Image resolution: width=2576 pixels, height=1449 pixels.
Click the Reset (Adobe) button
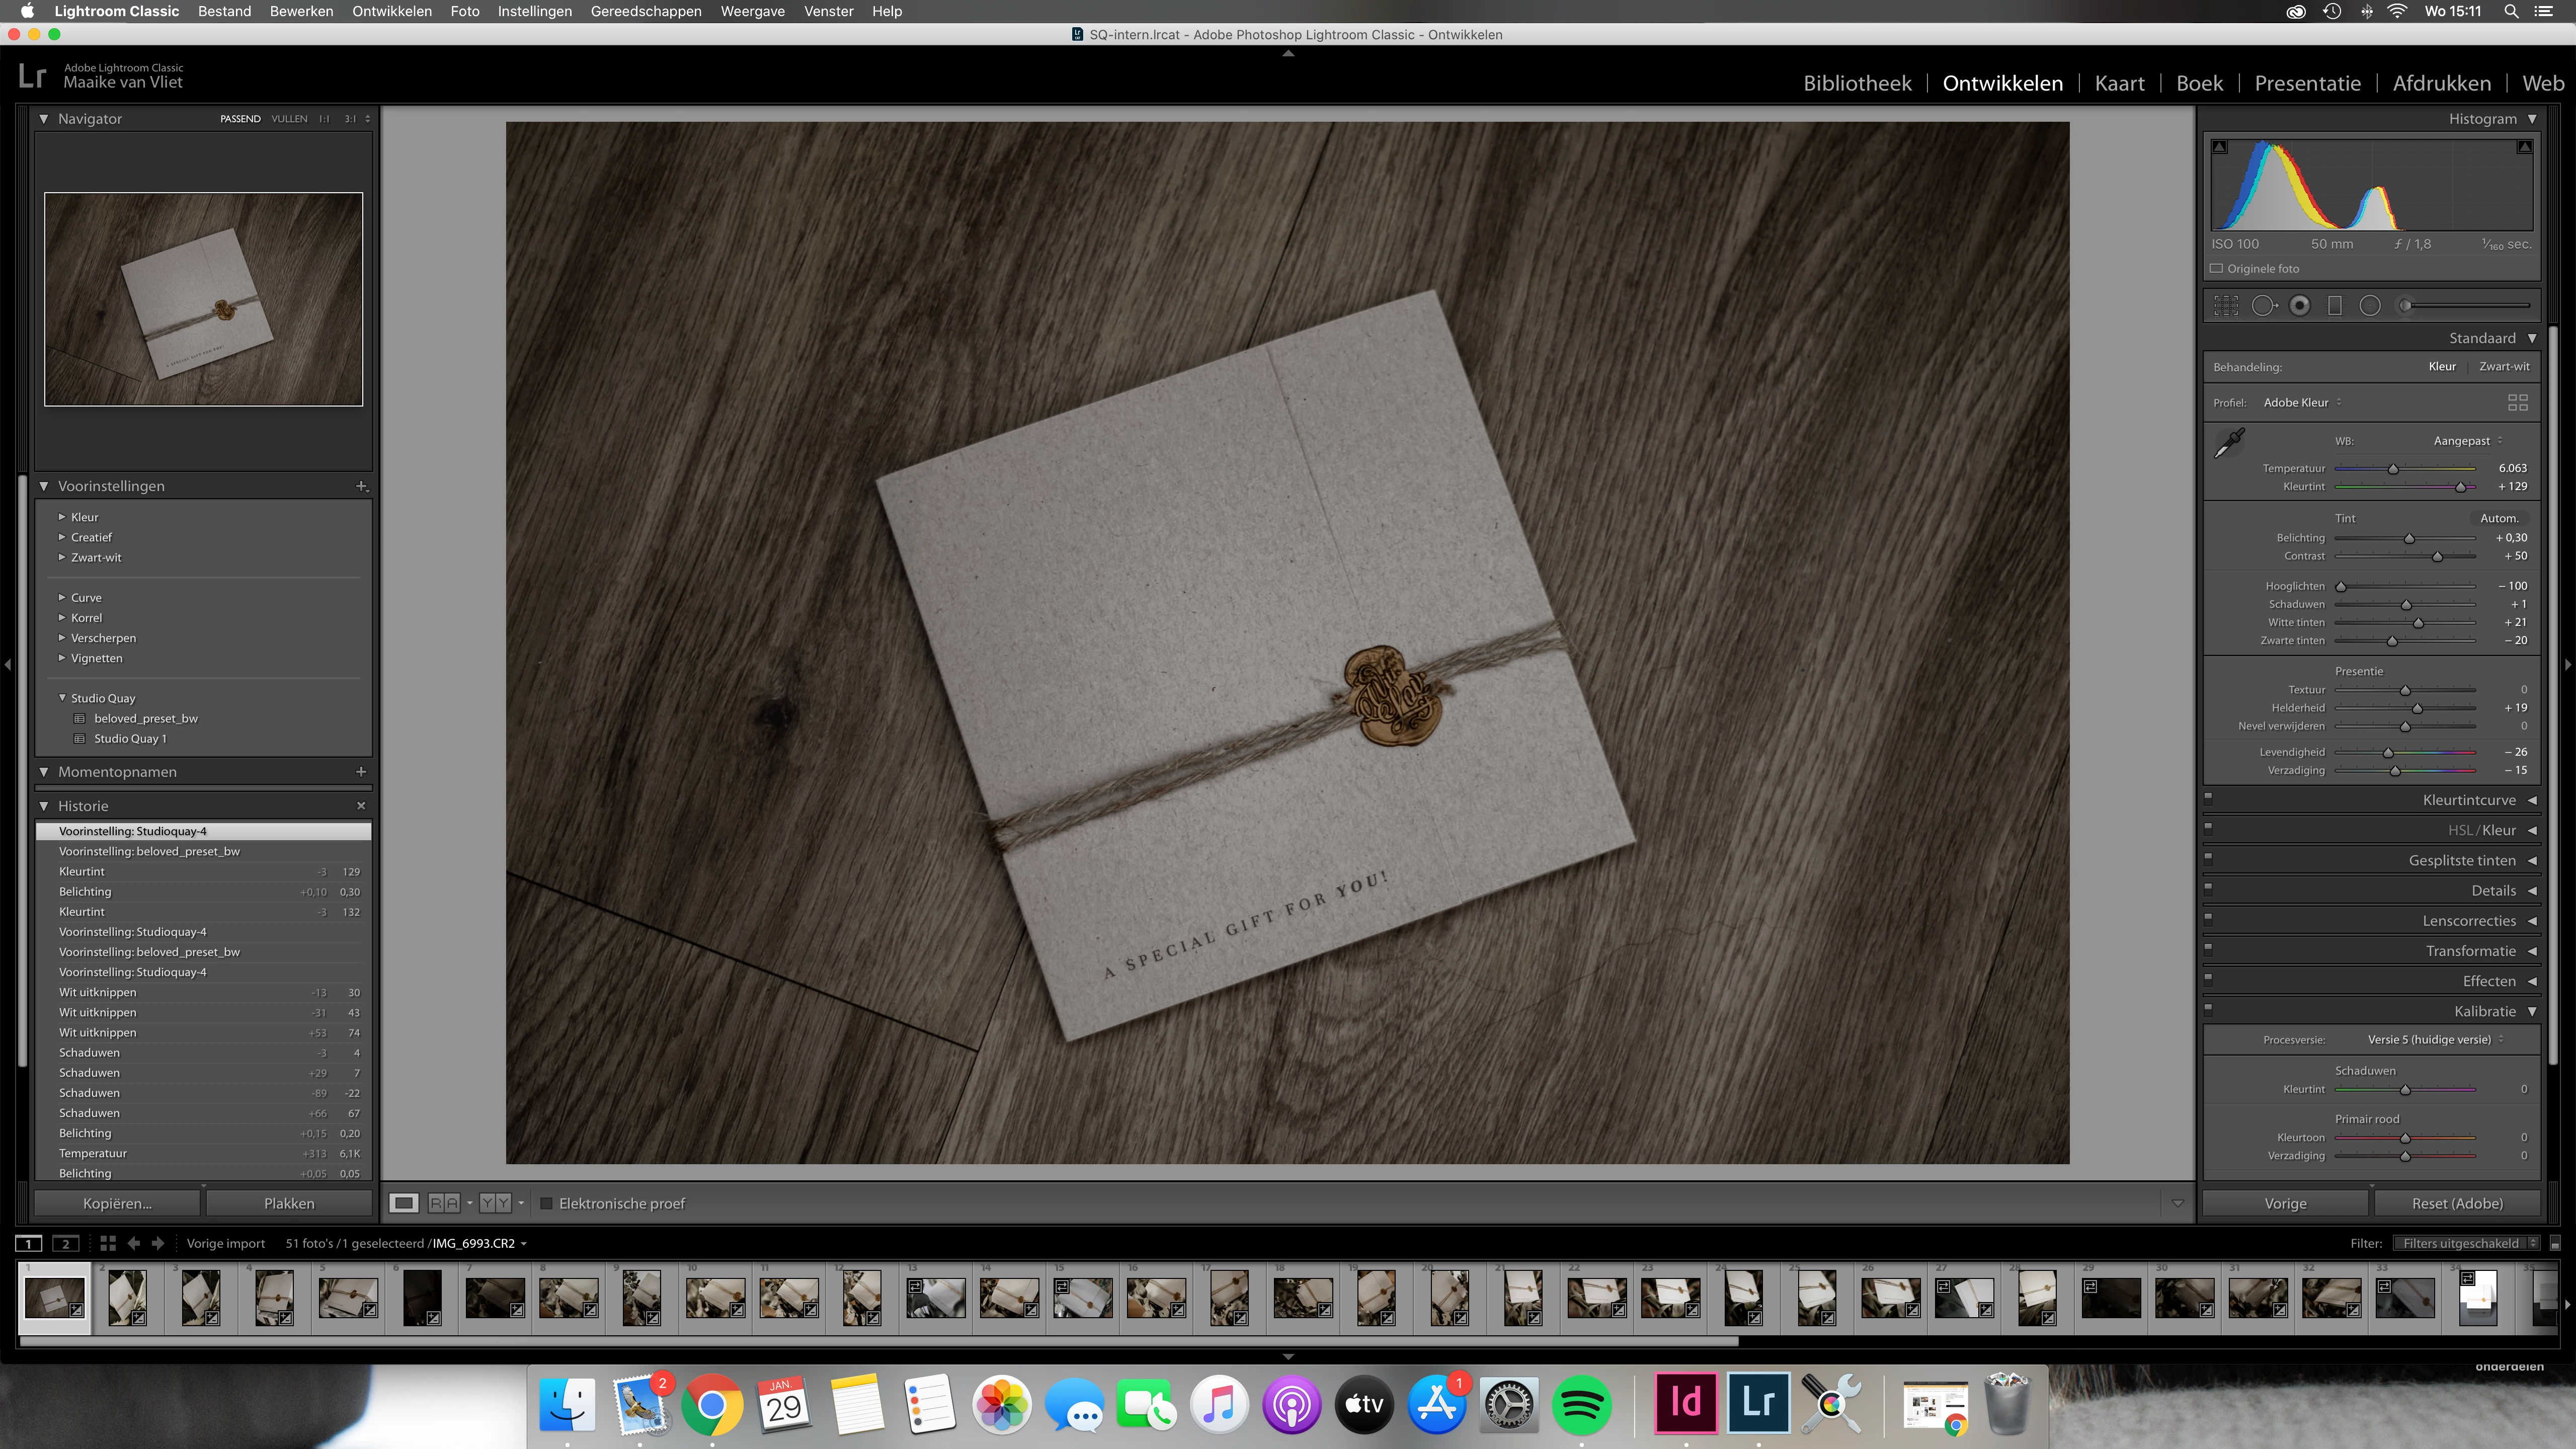pos(2457,1203)
